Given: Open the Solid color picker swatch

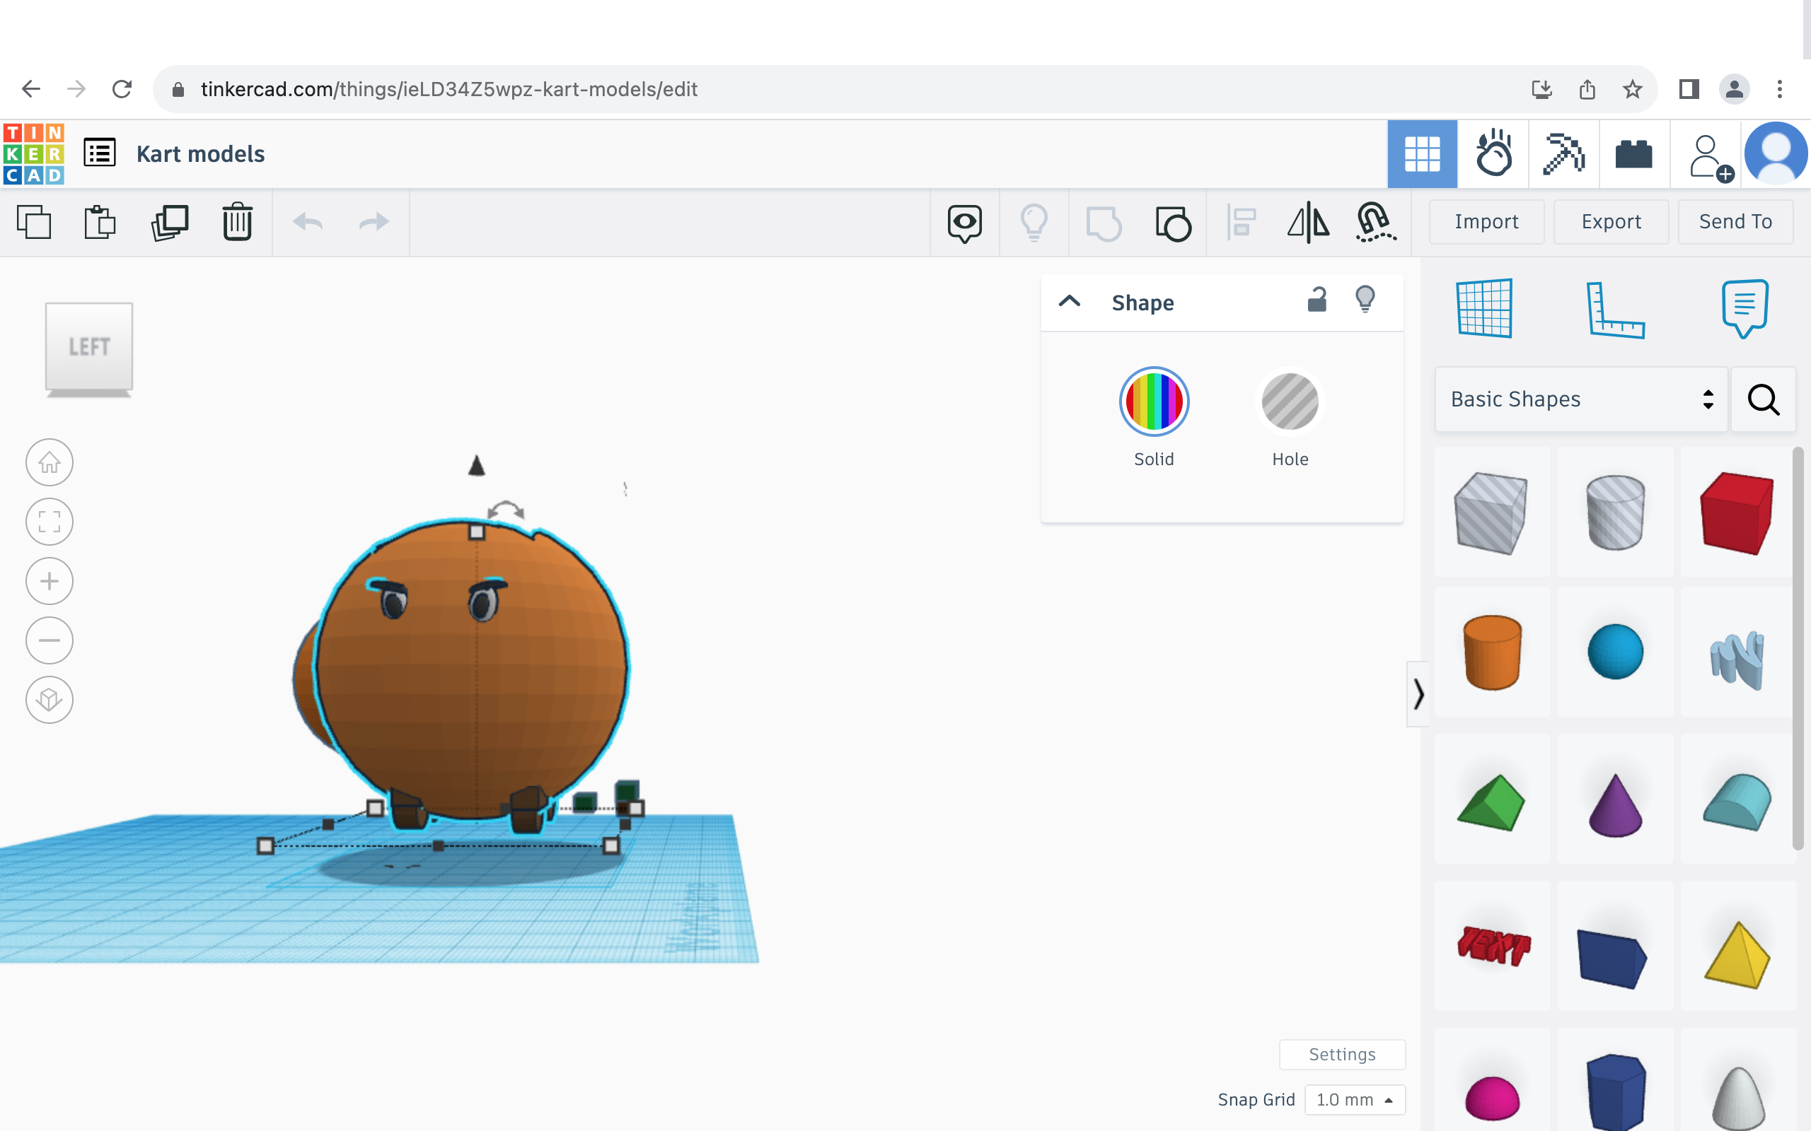Looking at the screenshot, I should click(x=1153, y=402).
